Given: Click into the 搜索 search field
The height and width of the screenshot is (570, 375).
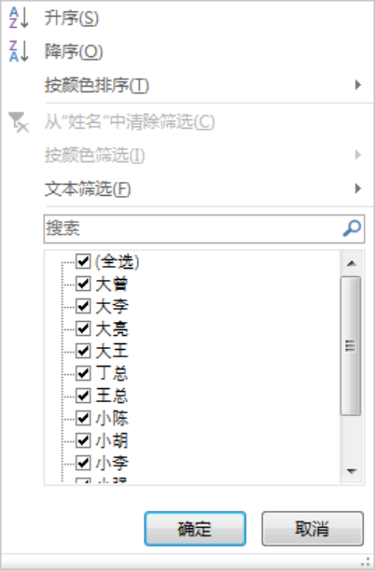Looking at the screenshot, I should [x=192, y=229].
